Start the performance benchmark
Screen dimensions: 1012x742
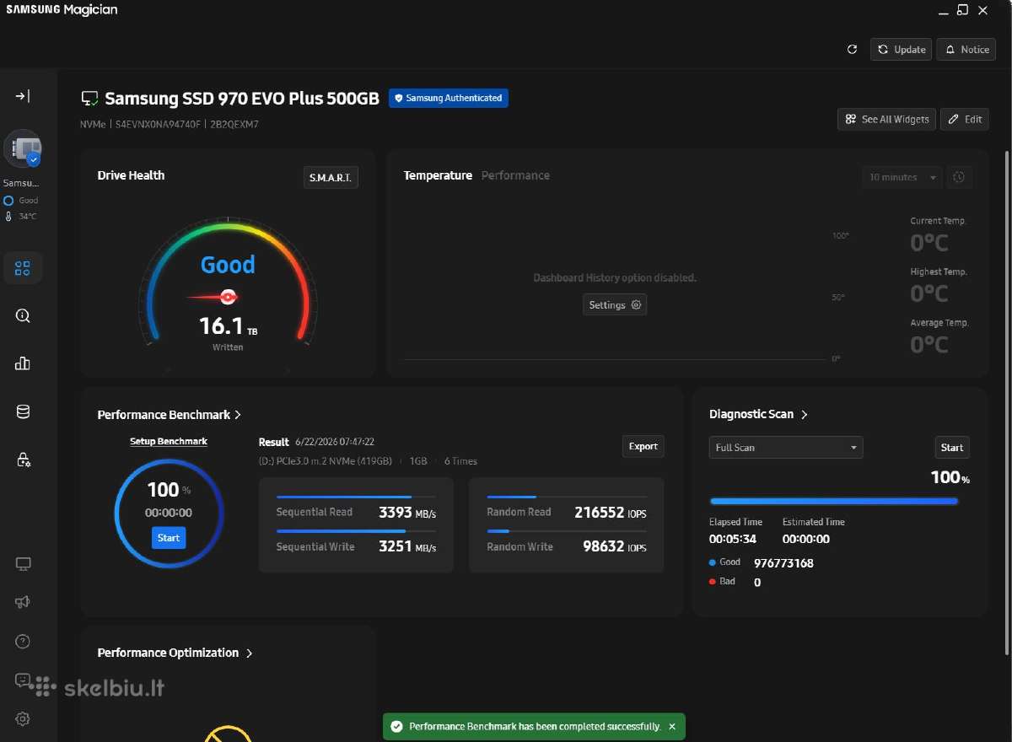point(169,538)
